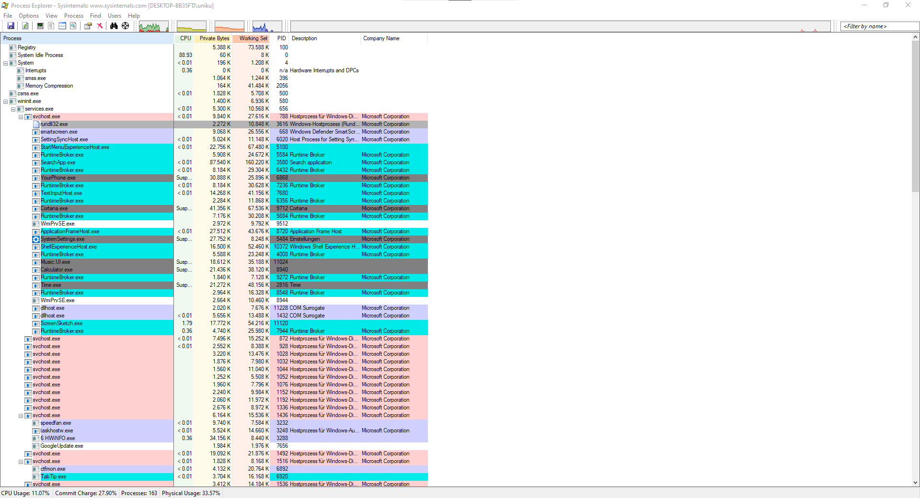Screen dimensions: 920x498
Task: Click the Refresh Now toolbar icon
Action: click(x=25, y=26)
